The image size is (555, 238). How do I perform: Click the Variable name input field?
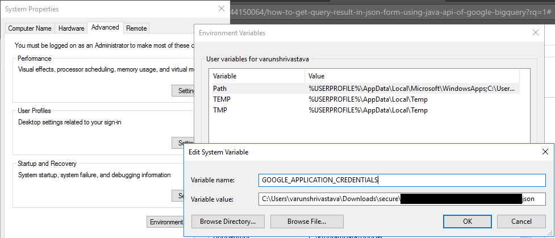(x=402, y=180)
